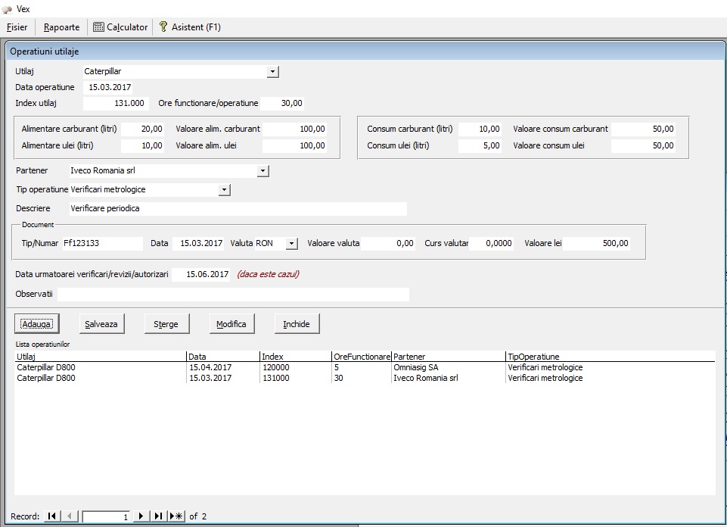Expand the Partener dropdown arrow

263,170
